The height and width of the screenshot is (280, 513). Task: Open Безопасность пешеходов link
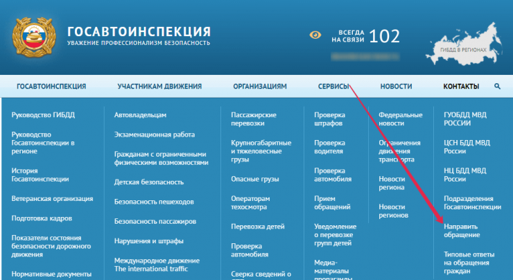(154, 202)
